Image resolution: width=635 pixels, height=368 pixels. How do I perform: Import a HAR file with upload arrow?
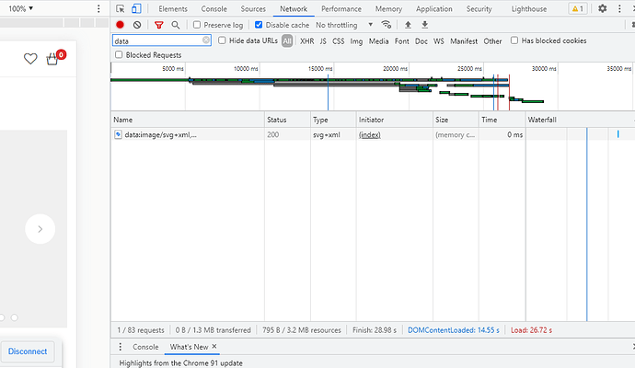408,25
